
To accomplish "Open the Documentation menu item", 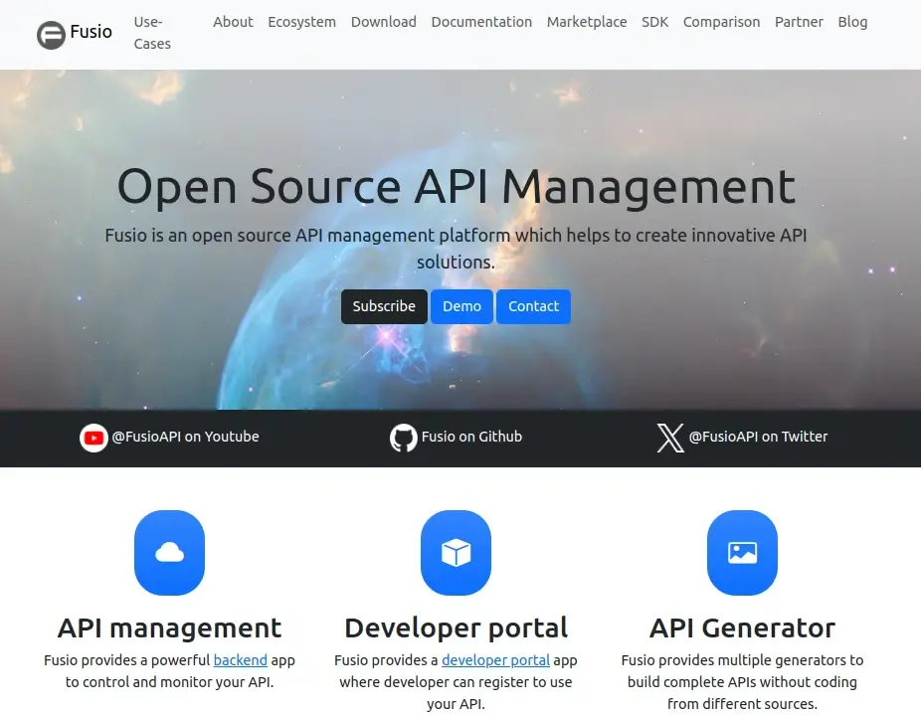I will tap(481, 22).
